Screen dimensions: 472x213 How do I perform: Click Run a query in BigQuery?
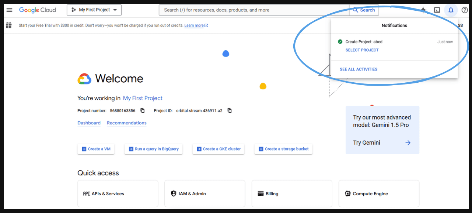[x=153, y=149]
